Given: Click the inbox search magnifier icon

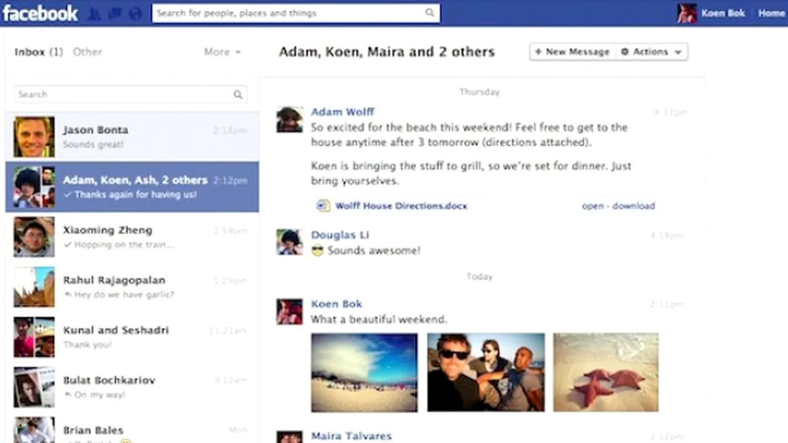Looking at the screenshot, I should click(238, 94).
